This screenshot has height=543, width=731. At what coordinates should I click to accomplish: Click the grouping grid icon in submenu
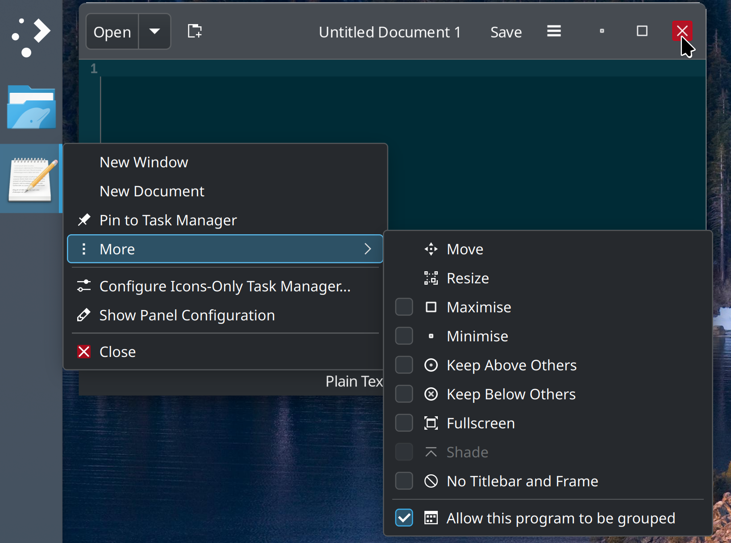point(431,518)
